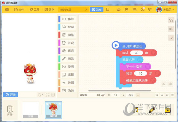Image resolution: width=178 pixels, height=122 pixels.
Task: Click the 发布 publish button
Action: coord(97,9)
